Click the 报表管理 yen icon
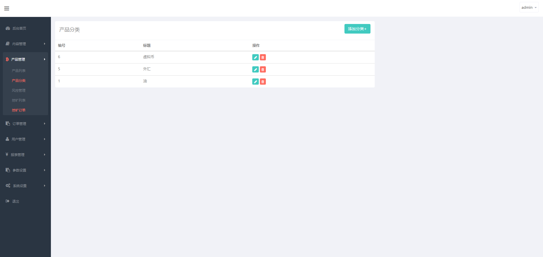The image size is (543, 257). (x=7, y=155)
